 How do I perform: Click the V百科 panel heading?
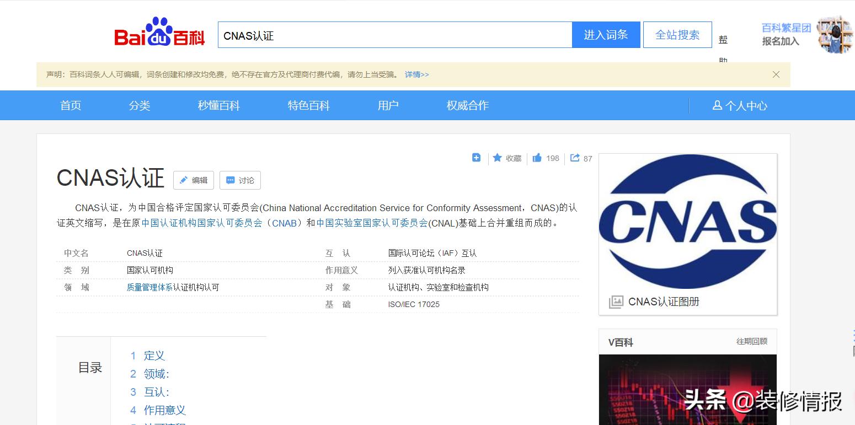point(621,342)
